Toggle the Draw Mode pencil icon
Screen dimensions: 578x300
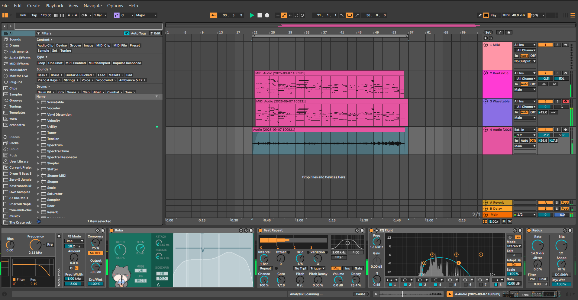coord(480,15)
